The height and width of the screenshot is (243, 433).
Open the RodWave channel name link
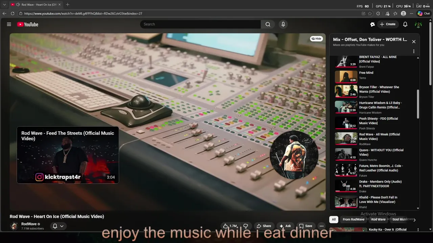pyautogui.click(x=29, y=224)
